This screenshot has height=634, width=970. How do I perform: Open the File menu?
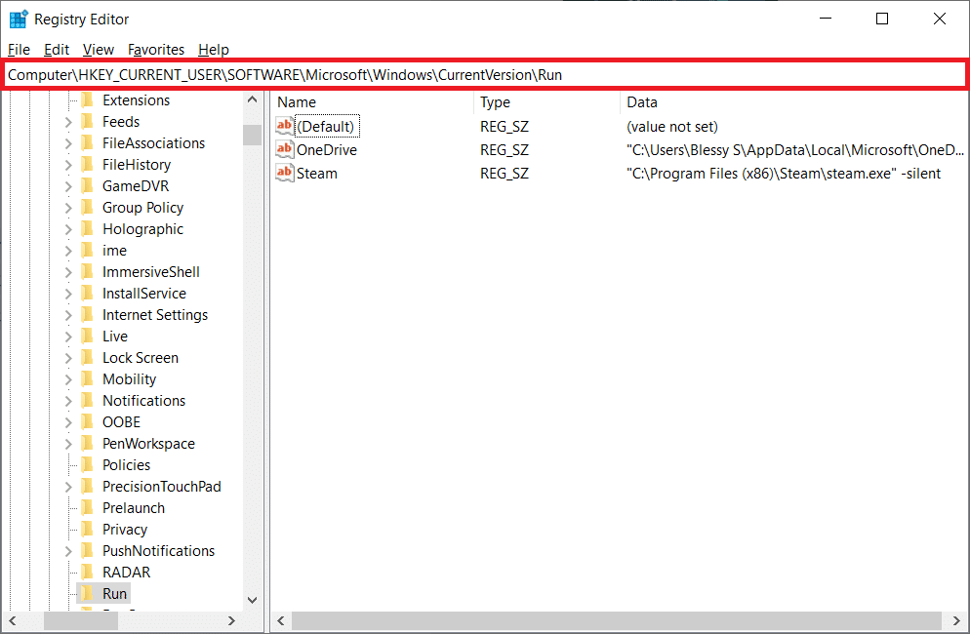[x=19, y=50]
